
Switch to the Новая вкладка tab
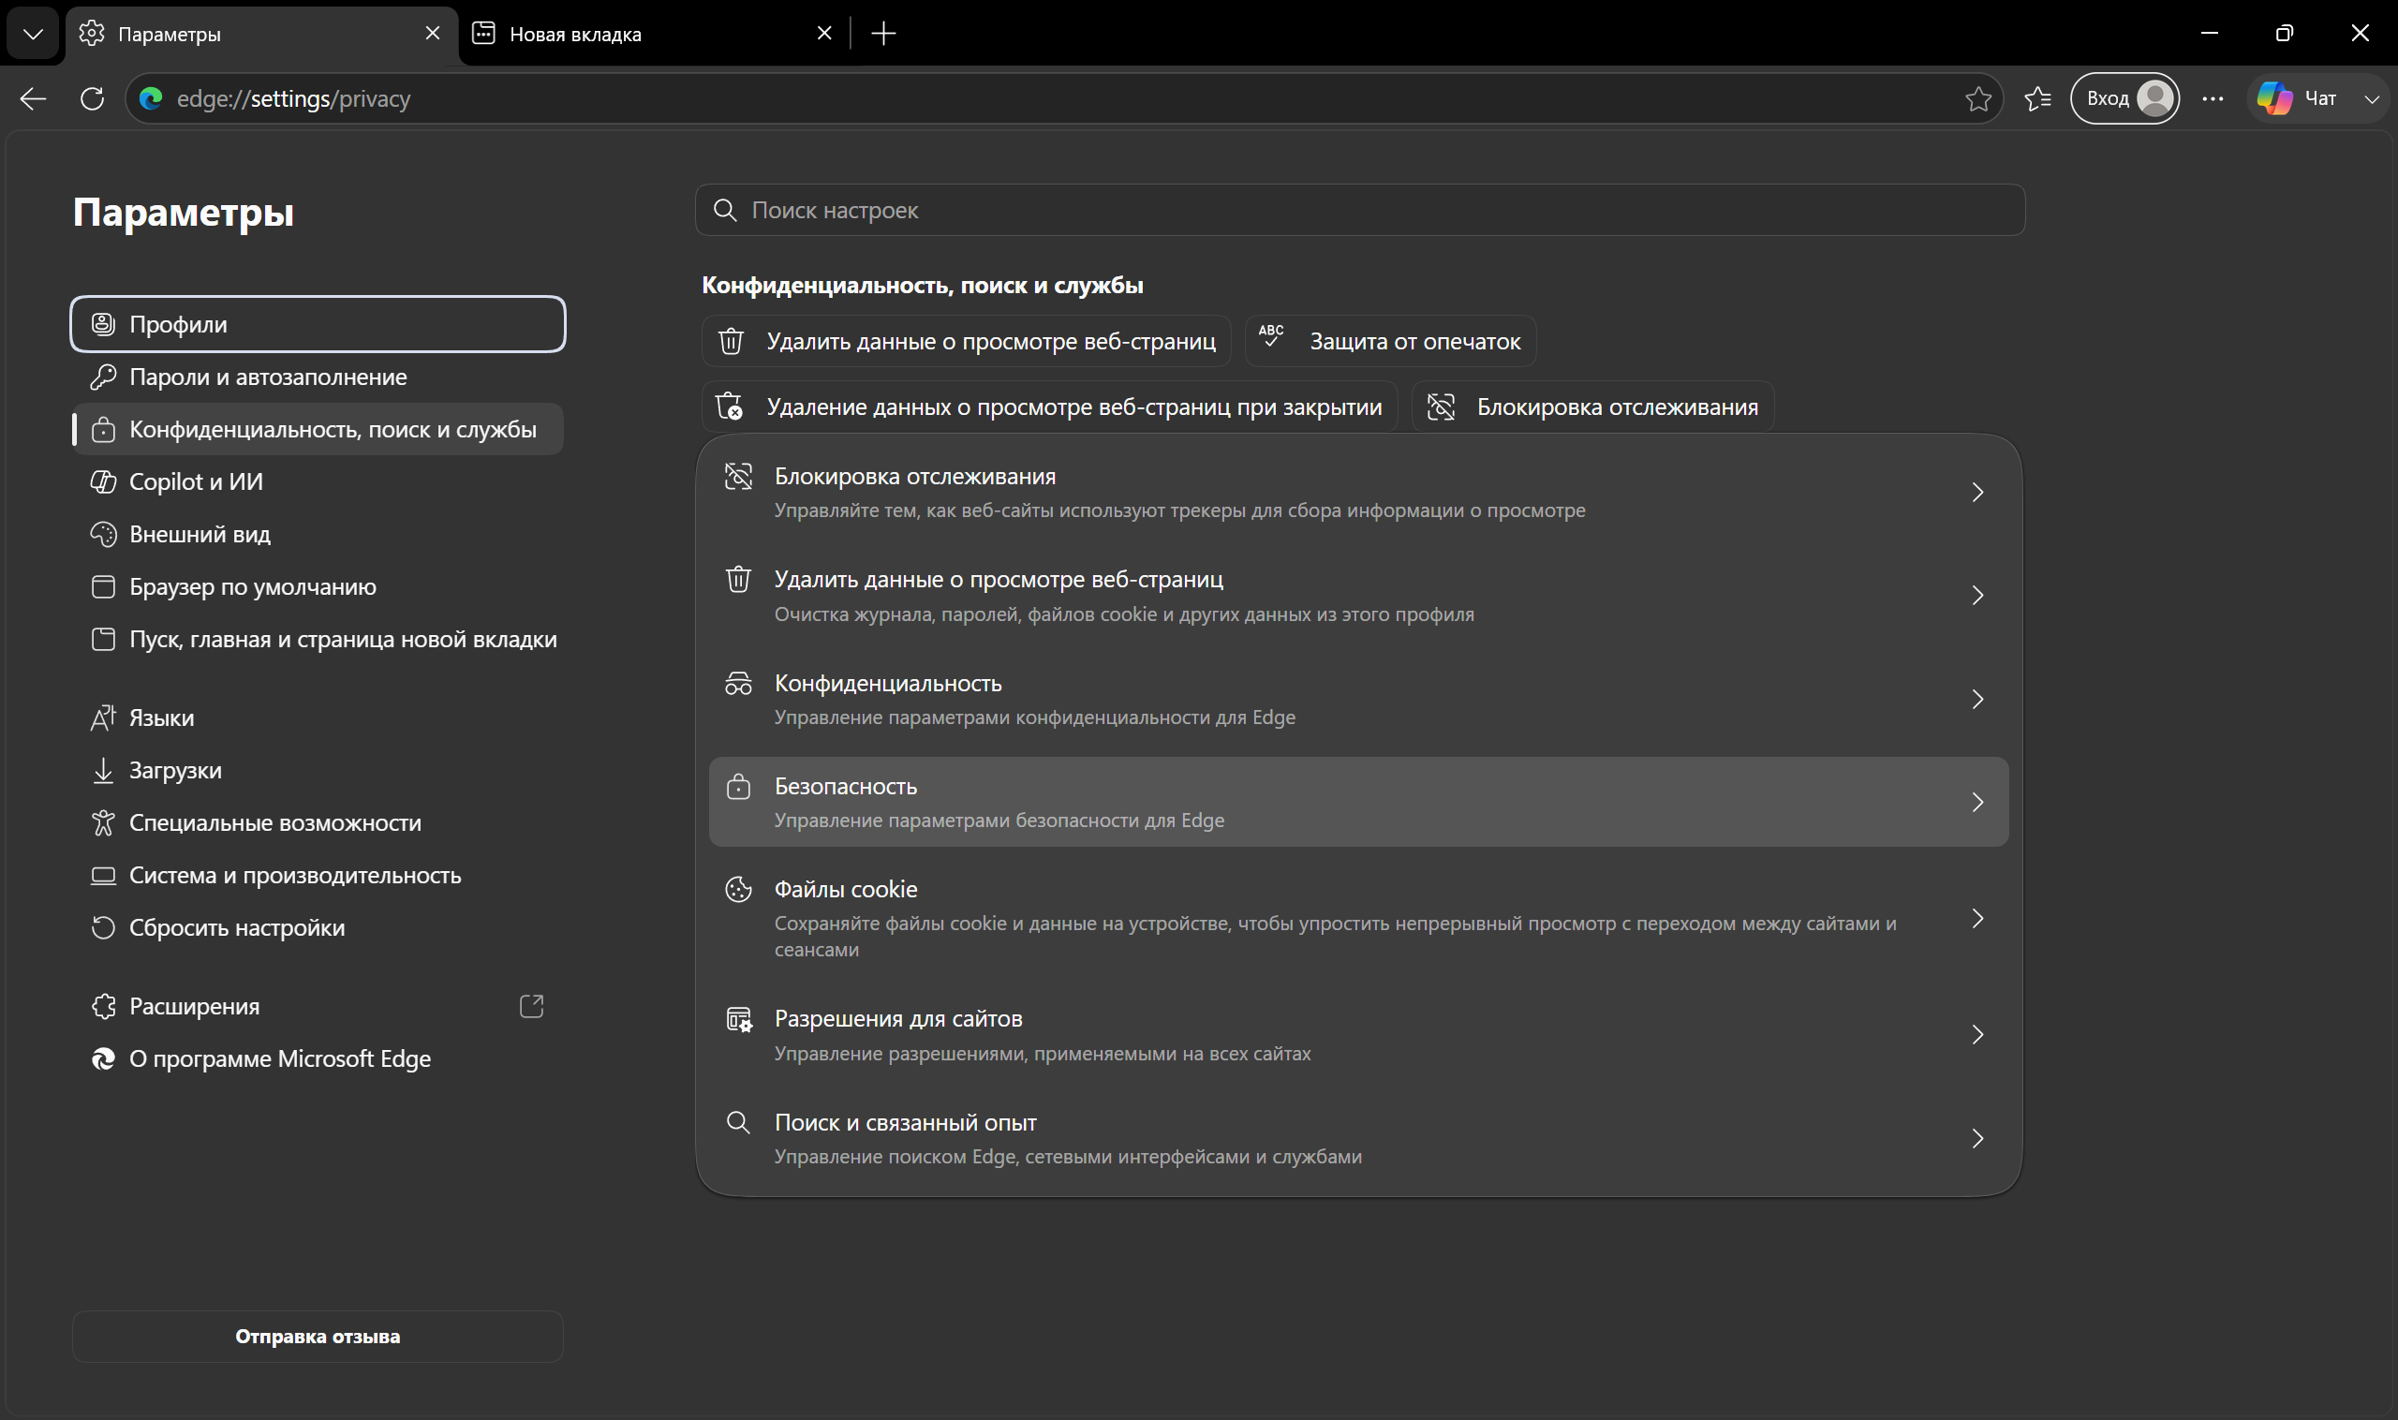click(651, 34)
